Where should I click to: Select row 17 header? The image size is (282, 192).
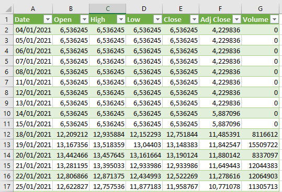[7, 186]
